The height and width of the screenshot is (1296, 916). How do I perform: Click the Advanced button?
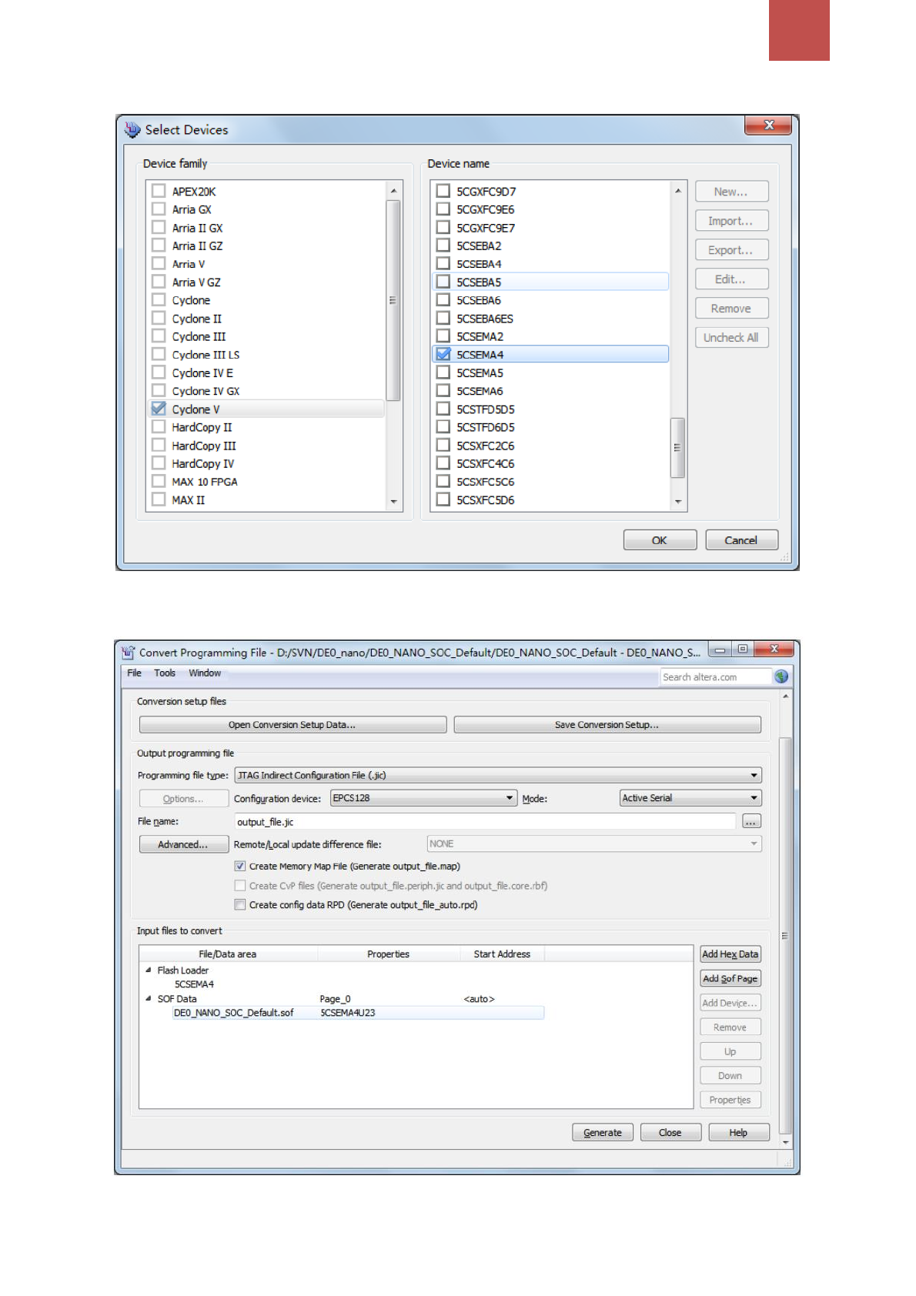pyautogui.click(x=183, y=844)
